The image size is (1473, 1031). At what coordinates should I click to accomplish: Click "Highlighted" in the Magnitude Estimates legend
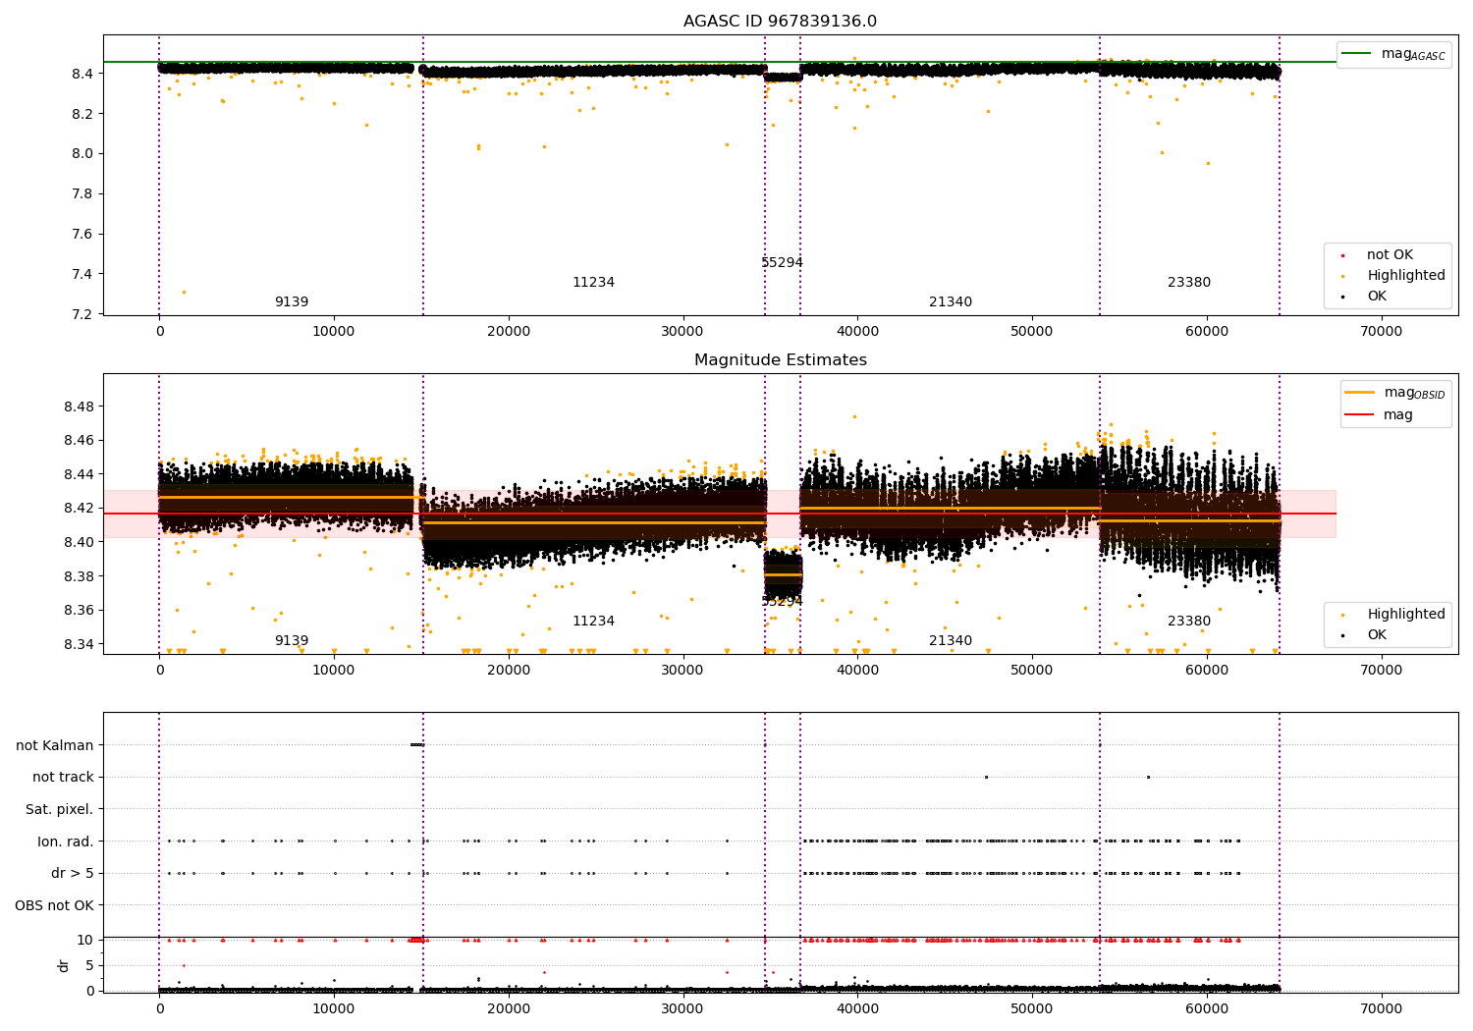click(1393, 615)
